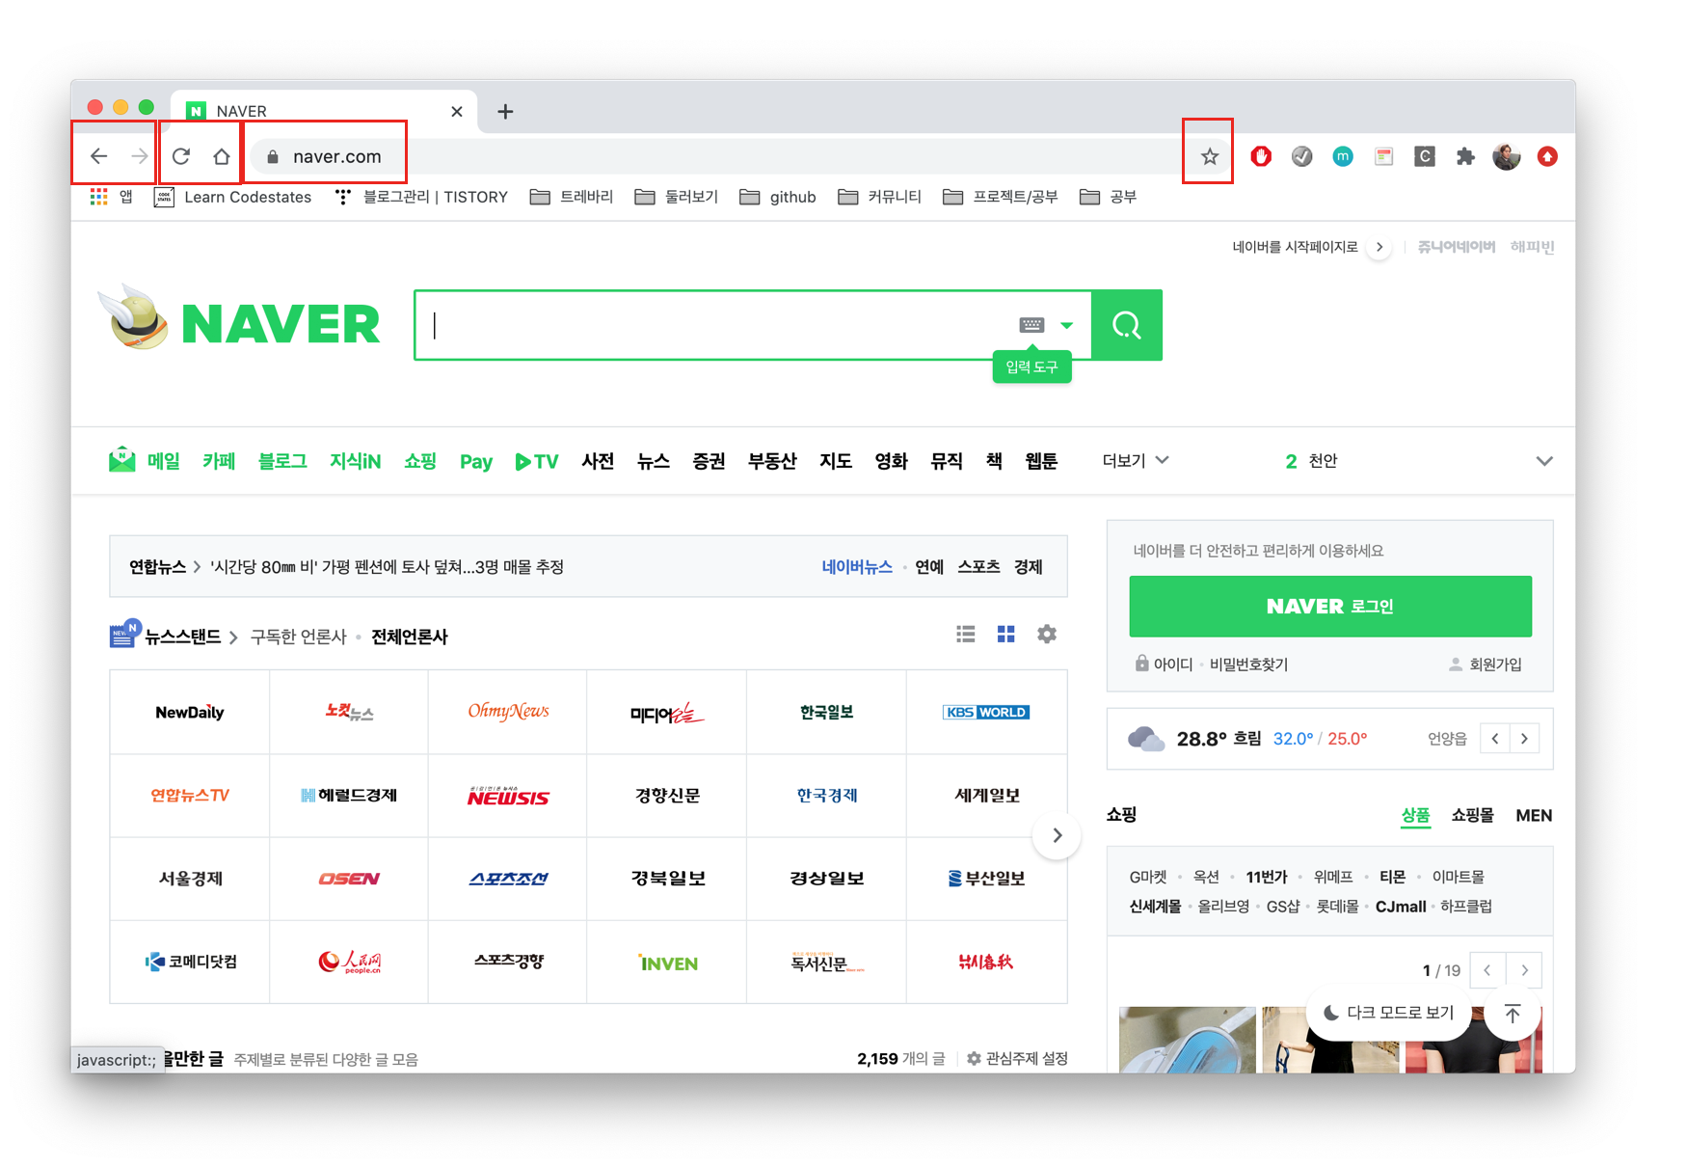Expand search autocomplete dropdown arrow

point(1066,325)
